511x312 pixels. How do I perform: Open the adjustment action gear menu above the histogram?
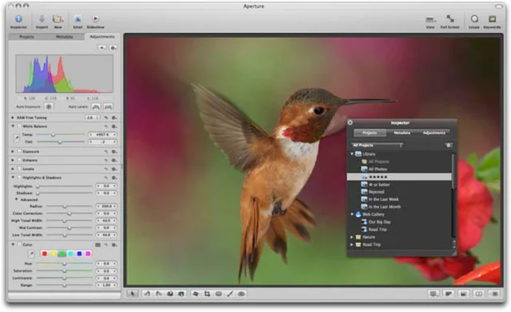[113, 48]
